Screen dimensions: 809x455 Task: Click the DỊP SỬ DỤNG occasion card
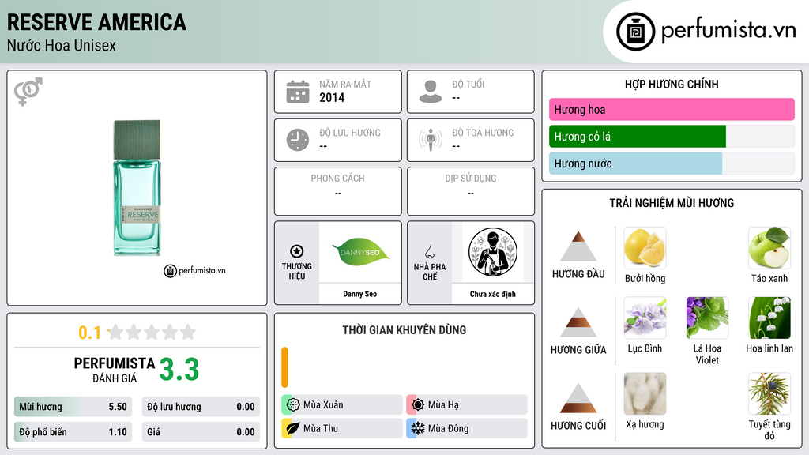point(471,191)
